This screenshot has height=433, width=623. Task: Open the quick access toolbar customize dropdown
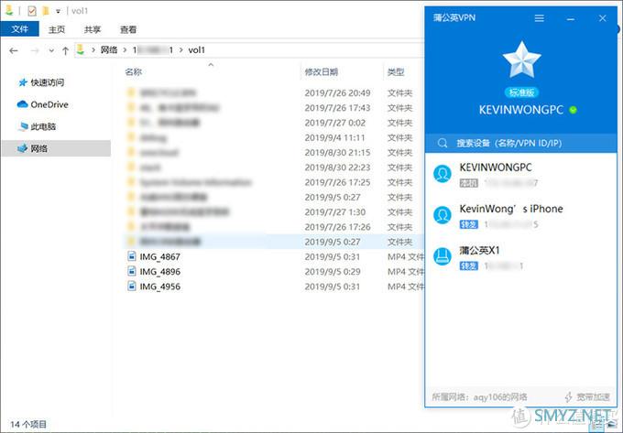pyautogui.click(x=58, y=12)
